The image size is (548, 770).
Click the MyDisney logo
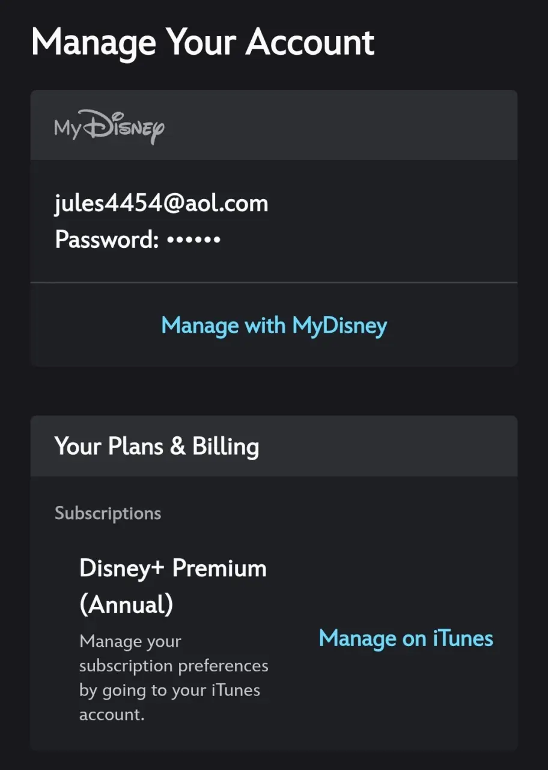(x=109, y=127)
